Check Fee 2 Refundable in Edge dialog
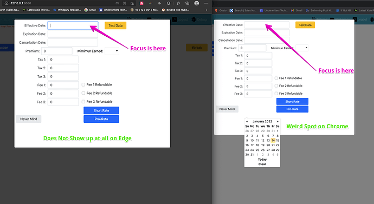 (83, 93)
